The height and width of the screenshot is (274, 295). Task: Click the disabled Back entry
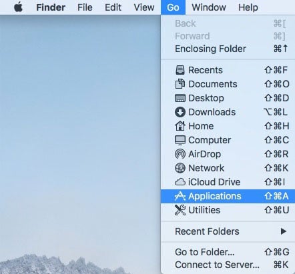pyautogui.click(x=228, y=23)
